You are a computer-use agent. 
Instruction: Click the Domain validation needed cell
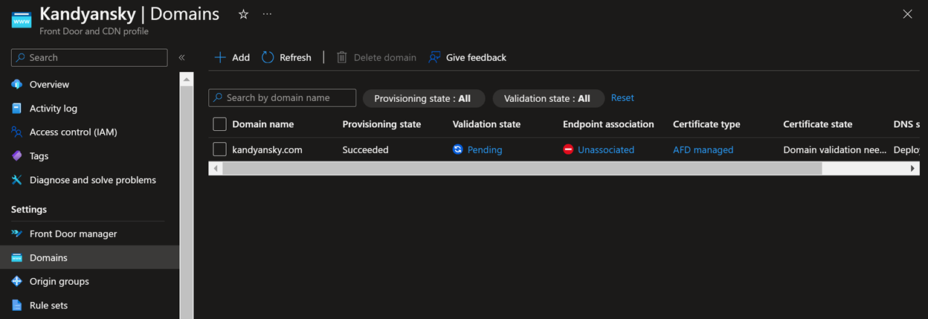tap(835, 149)
